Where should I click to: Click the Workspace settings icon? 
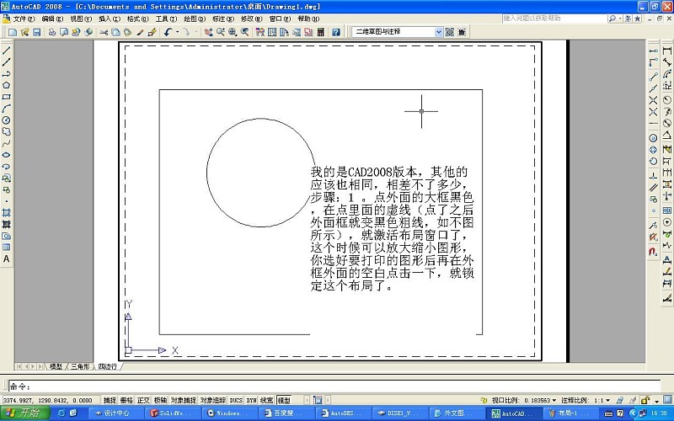(x=450, y=32)
